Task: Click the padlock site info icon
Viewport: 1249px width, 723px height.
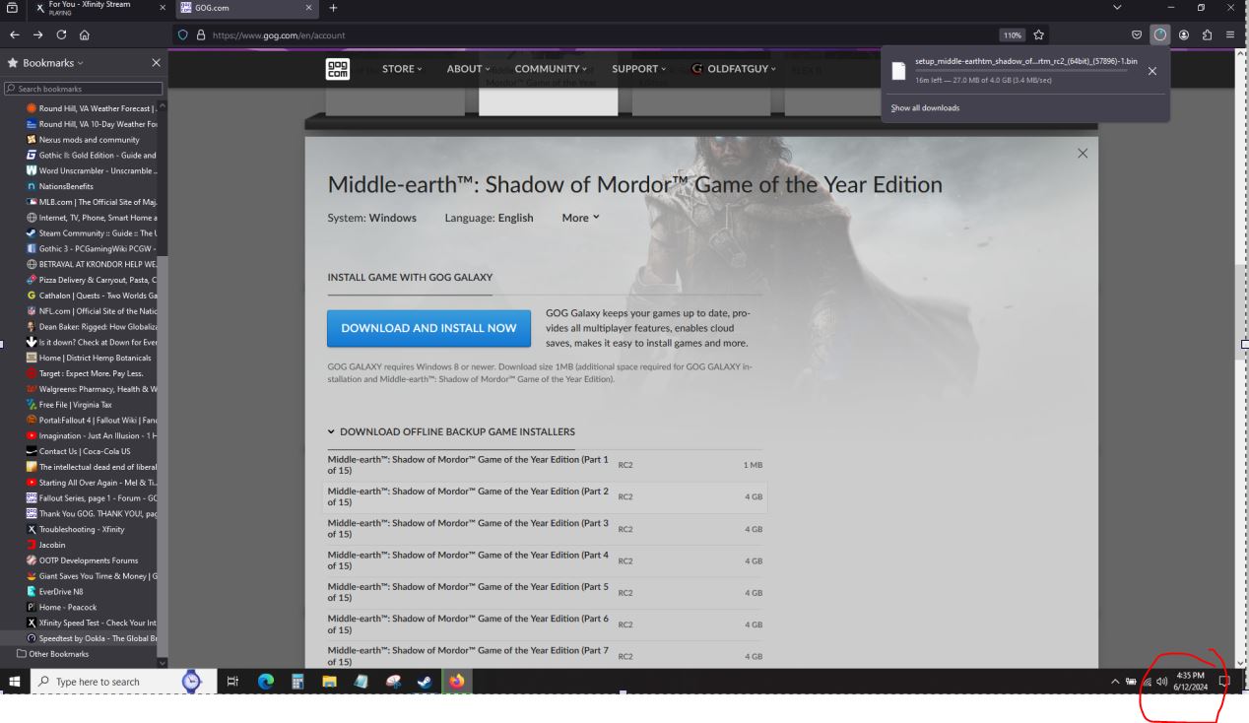Action: [x=200, y=35]
